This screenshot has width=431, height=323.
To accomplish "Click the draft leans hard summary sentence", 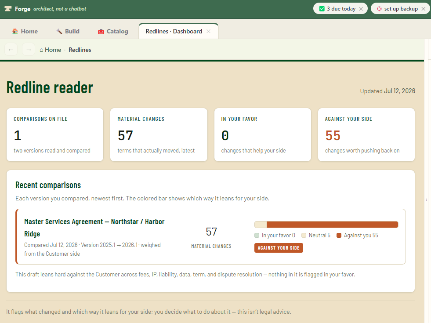I will 185,274.
